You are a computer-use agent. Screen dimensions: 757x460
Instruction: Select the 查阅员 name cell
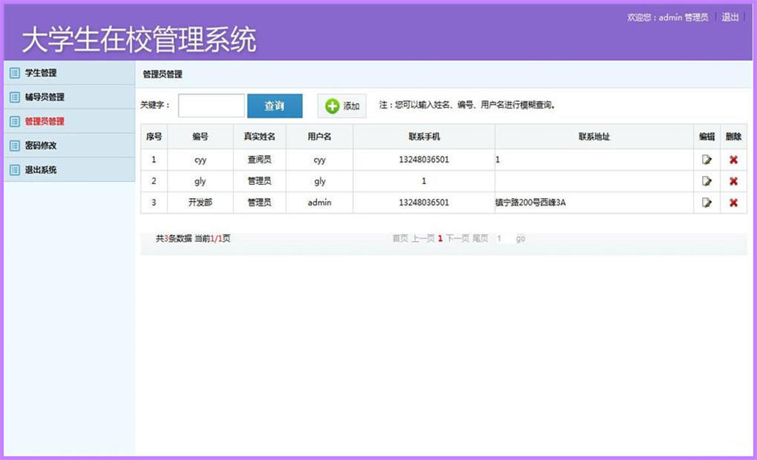260,160
